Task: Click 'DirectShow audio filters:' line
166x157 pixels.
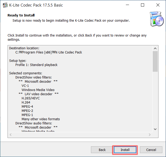Action: (x=34, y=123)
